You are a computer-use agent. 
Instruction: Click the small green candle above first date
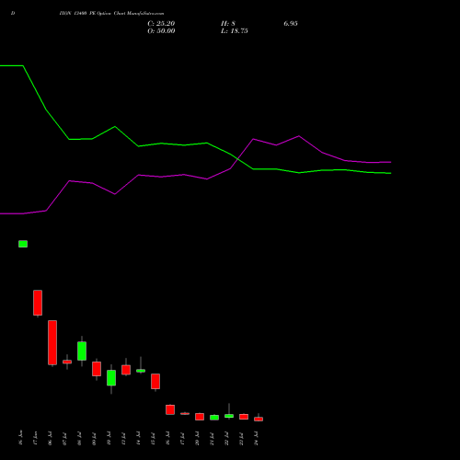tap(23, 244)
